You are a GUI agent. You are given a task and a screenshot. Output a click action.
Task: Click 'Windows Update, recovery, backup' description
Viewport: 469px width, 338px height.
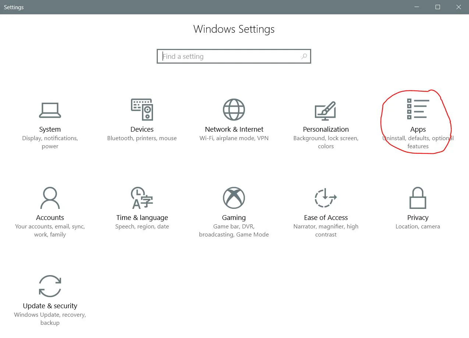pyautogui.click(x=50, y=319)
